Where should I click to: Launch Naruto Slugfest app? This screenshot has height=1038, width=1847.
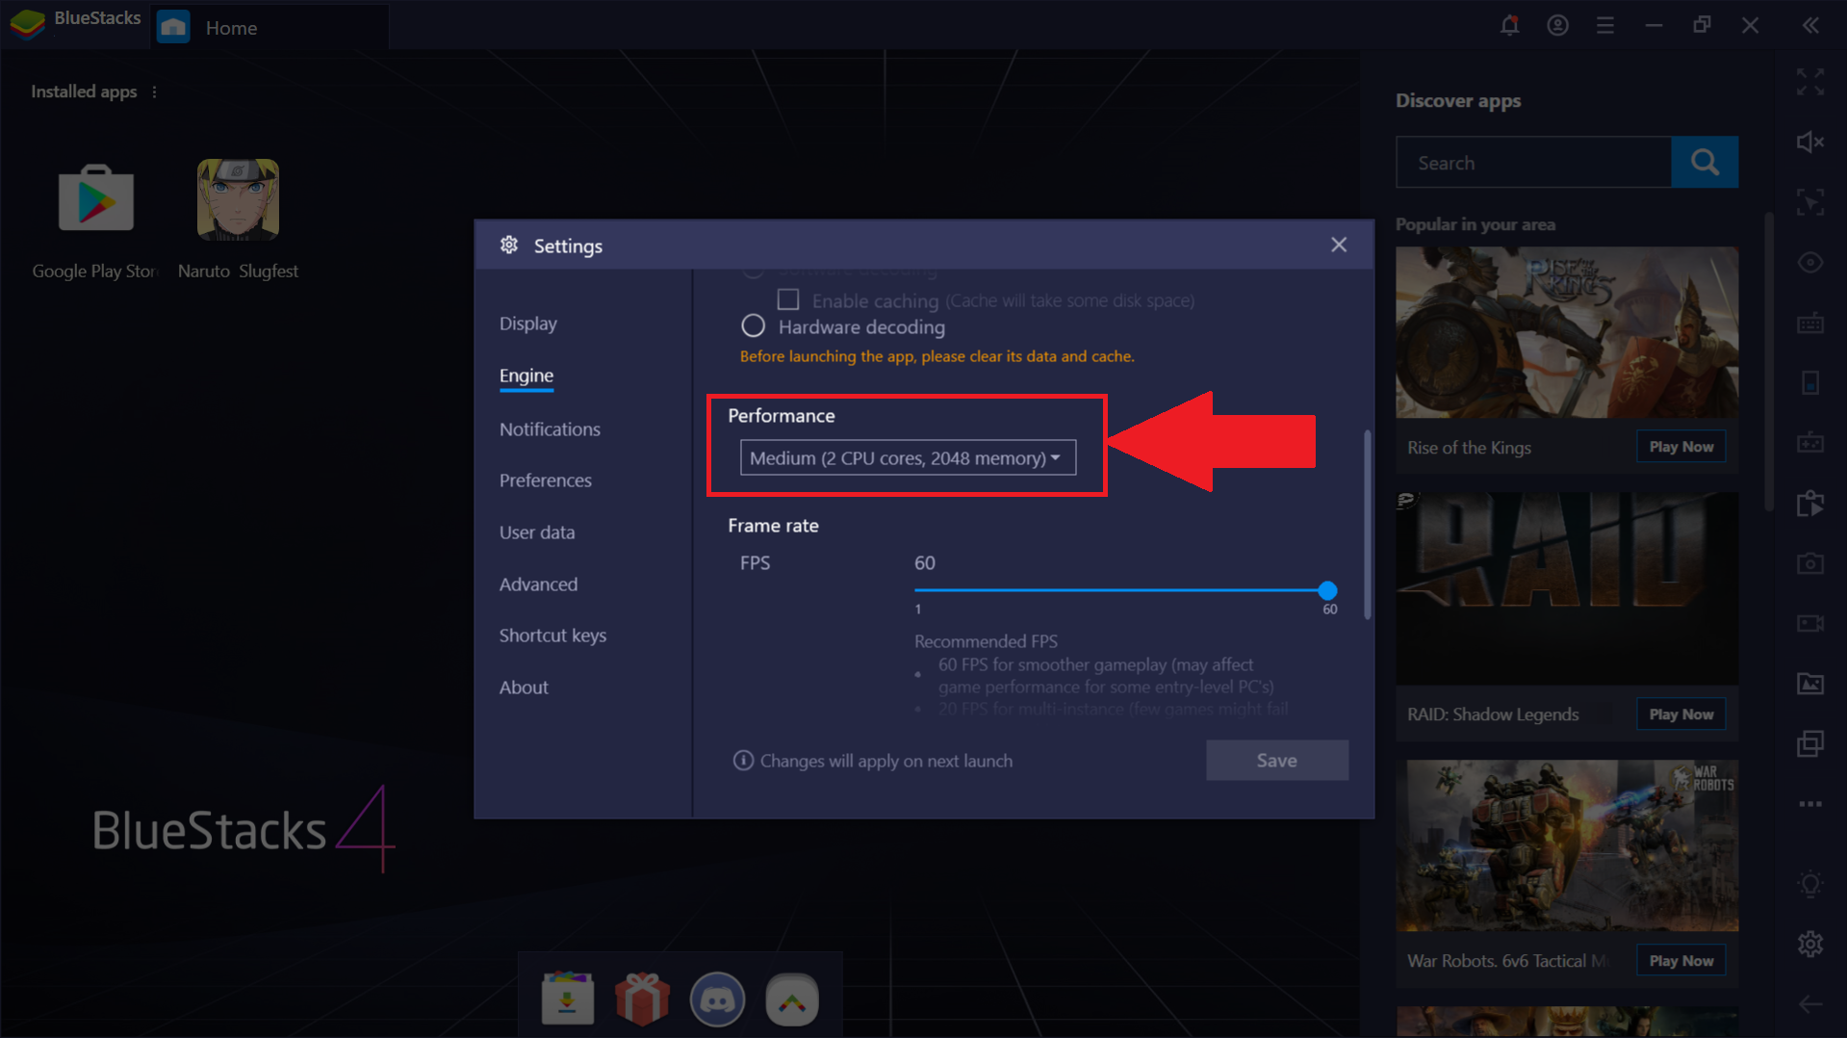point(238,199)
